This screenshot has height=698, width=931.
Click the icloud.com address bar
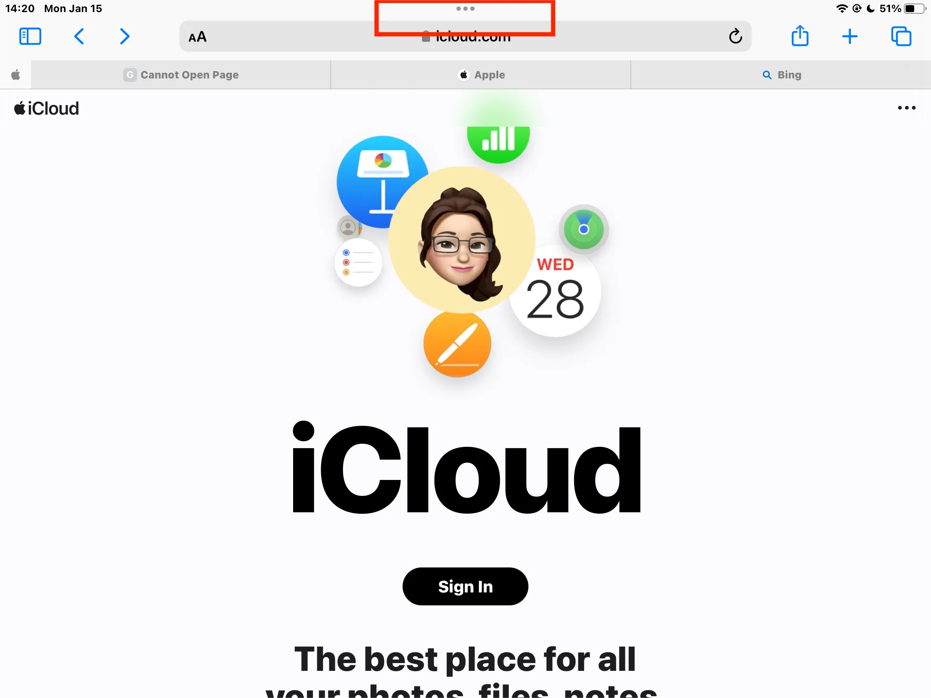(465, 37)
